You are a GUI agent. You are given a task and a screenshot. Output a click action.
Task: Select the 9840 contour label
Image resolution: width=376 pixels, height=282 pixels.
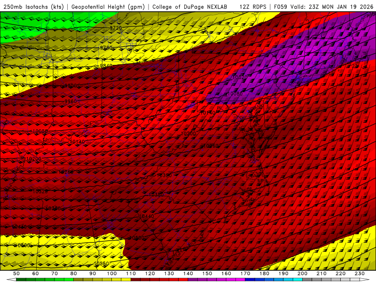click(106, 66)
